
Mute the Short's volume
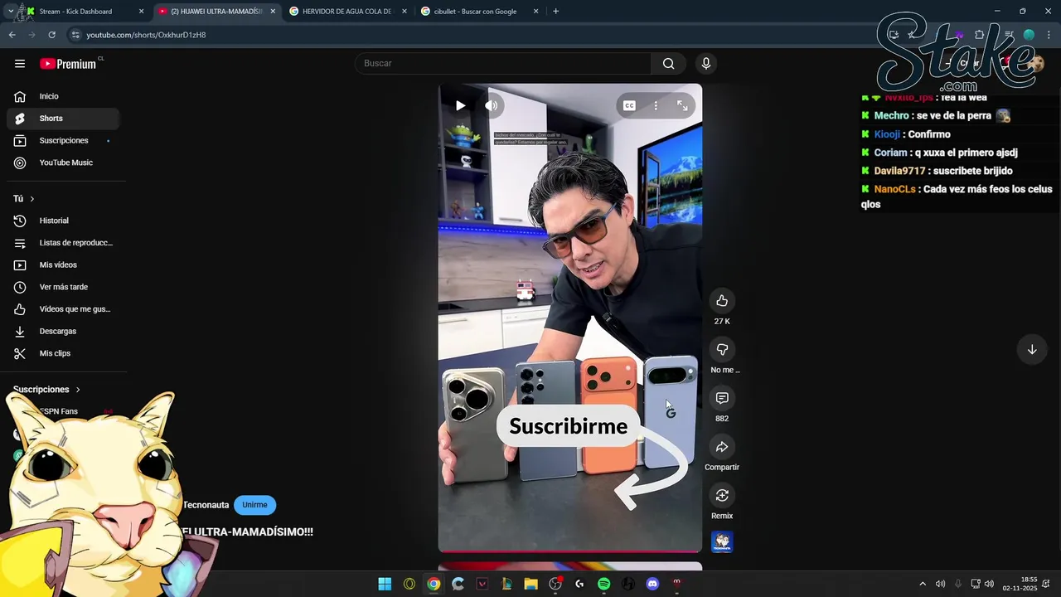point(492,105)
